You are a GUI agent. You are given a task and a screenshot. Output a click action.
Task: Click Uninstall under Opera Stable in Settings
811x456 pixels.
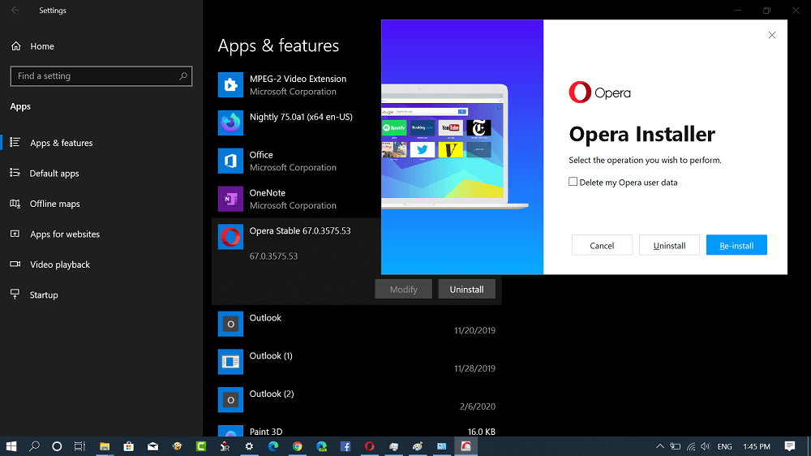tap(466, 290)
